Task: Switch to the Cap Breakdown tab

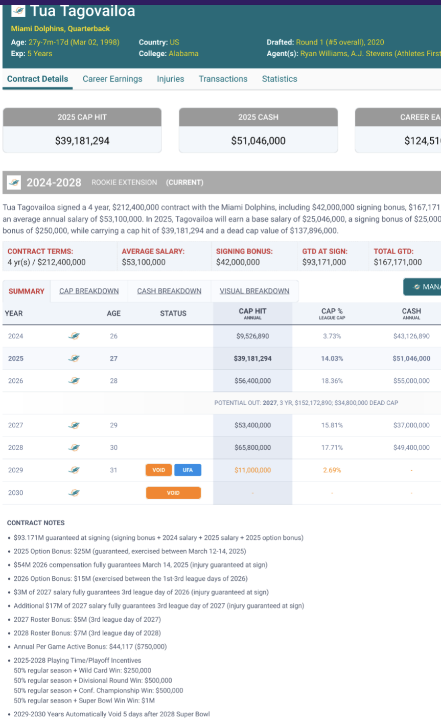Action: tap(89, 291)
